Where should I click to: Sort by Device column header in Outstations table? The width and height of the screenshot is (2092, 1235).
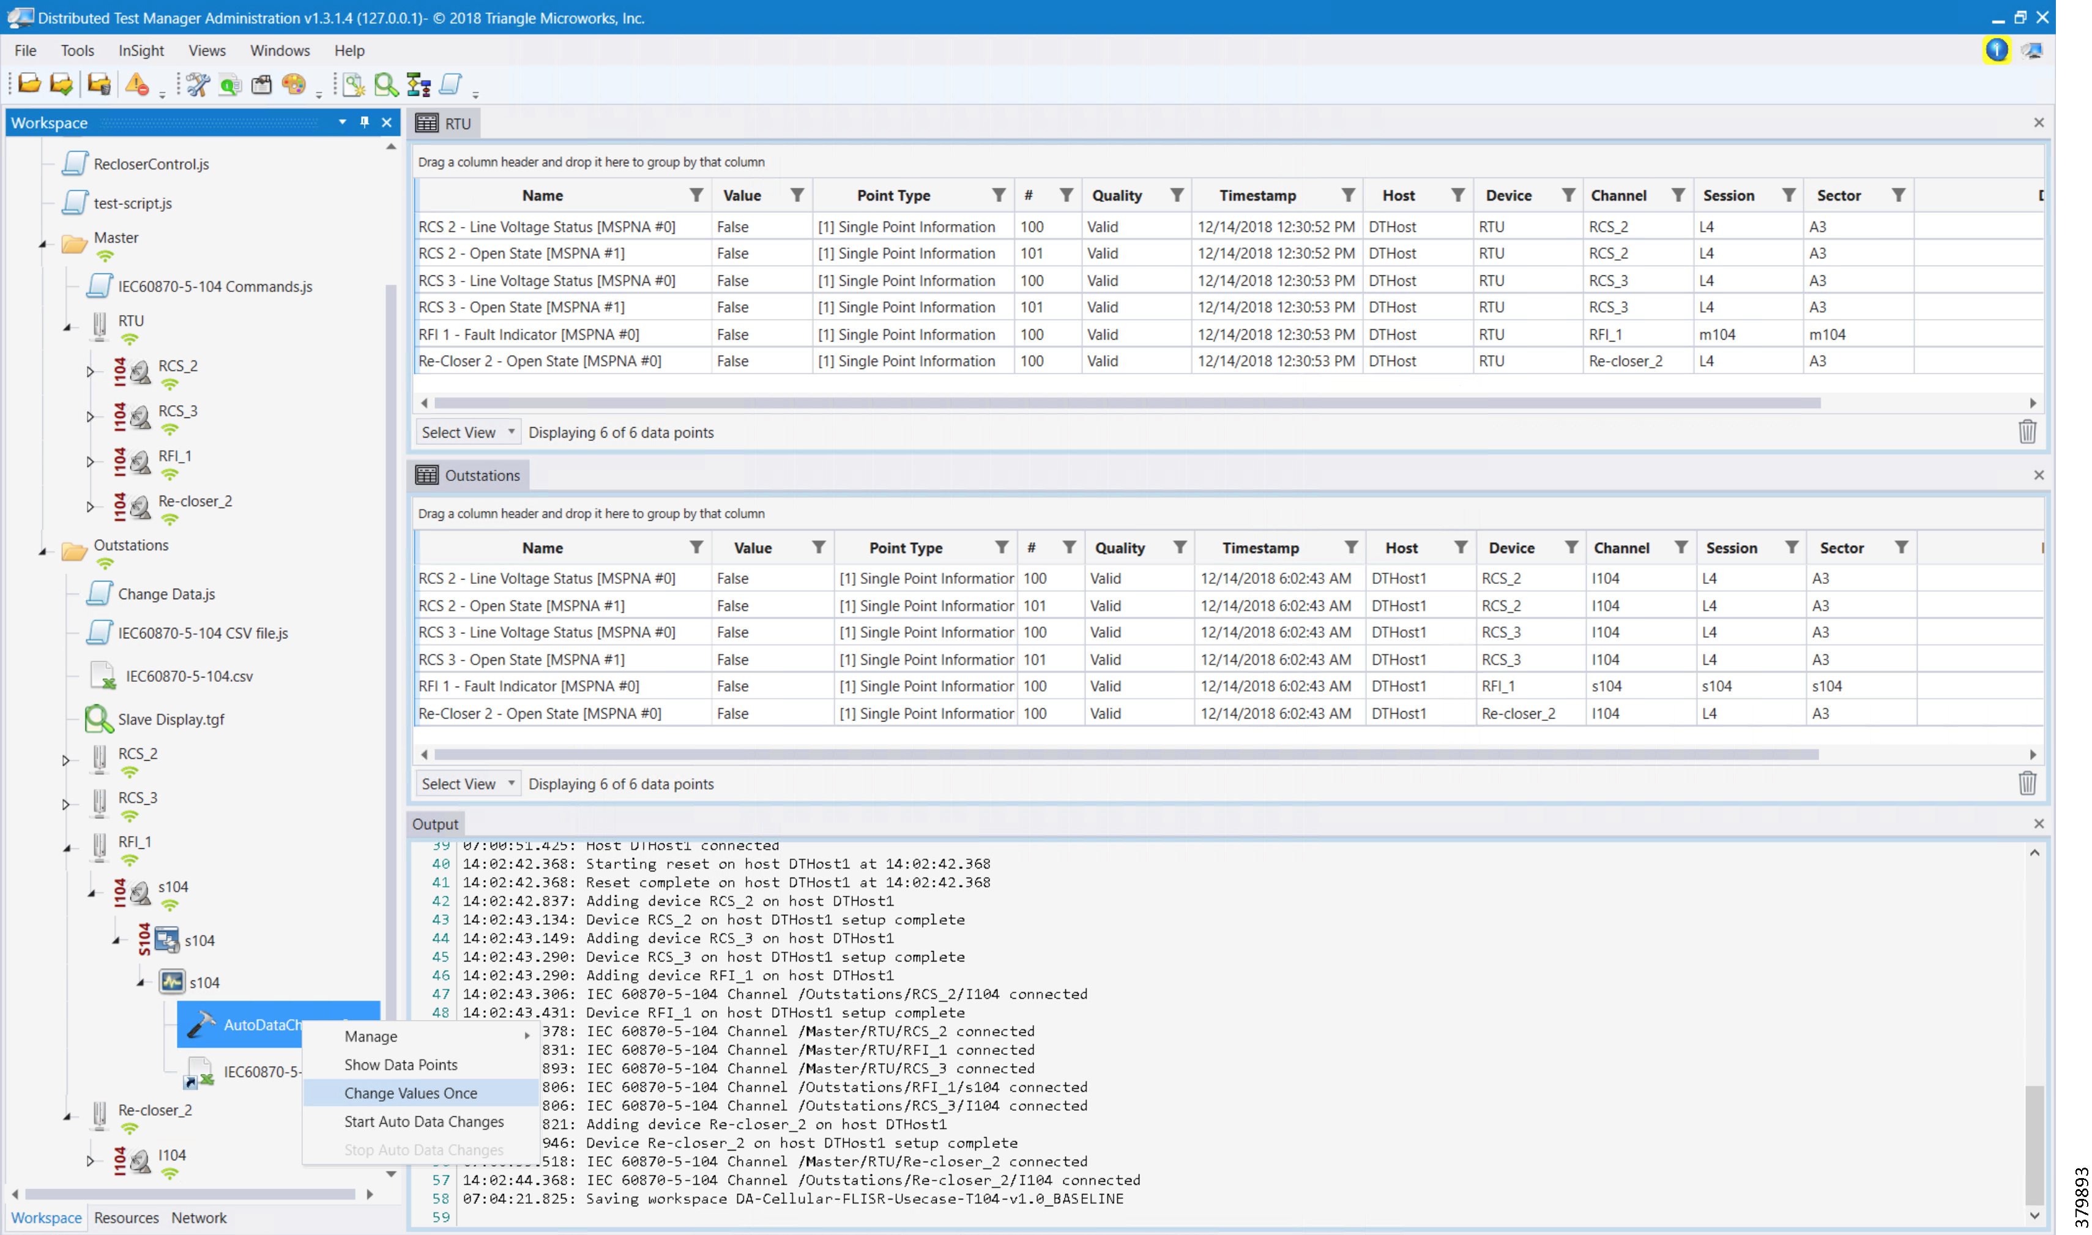pos(1511,547)
